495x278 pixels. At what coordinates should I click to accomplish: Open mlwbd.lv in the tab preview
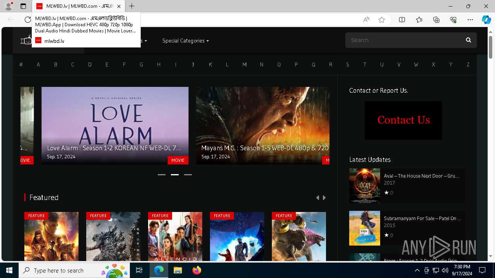coord(54,41)
